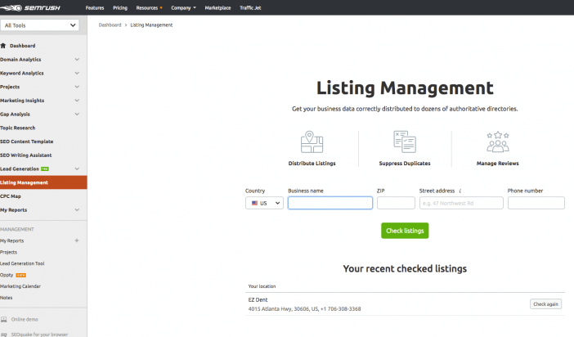
Task: Open Oppty under Management
Action: pyautogui.click(x=7, y=275)
